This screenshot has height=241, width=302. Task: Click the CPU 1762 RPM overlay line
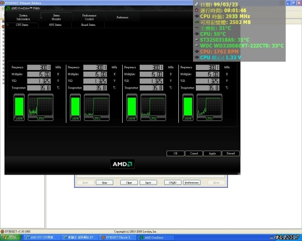point(219,52)
